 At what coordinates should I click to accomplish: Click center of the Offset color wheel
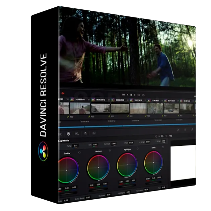click(153, 162)
